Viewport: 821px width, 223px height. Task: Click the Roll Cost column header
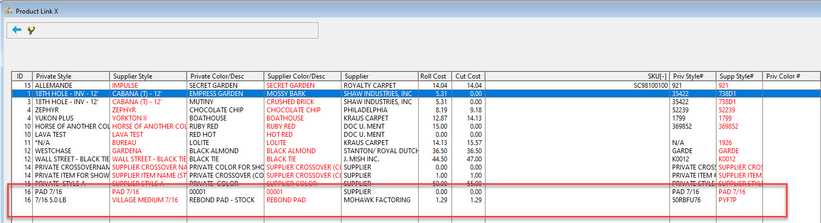coord(435,76)
